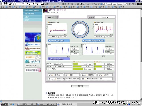Switch to www.bcpark.net taskbar window
Screen dimensions: 142x106
tap(47, 104)
